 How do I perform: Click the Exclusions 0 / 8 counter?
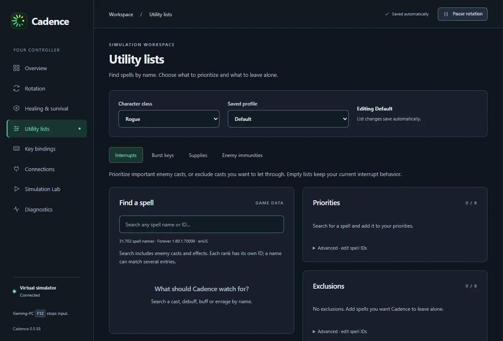click(x=471, y=286)
